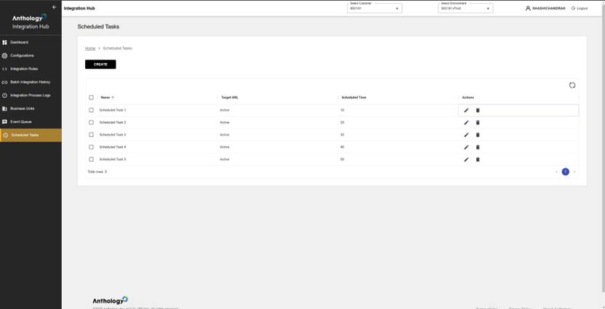Click the Batch Integration History link icon

point(4,82)
